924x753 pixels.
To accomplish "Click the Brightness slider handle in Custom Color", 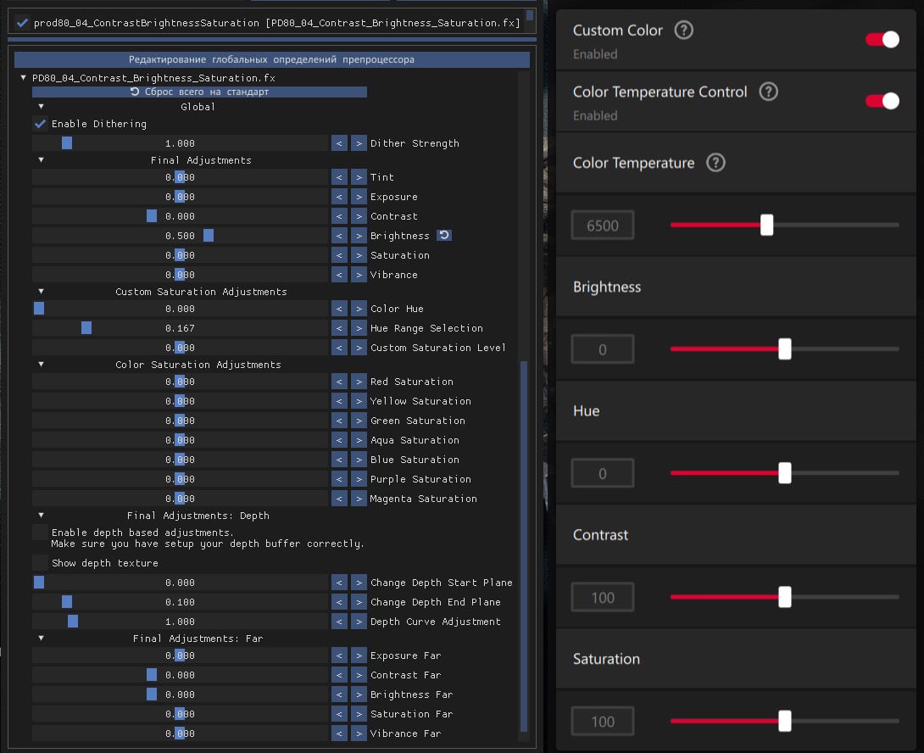I will (784, 349).
